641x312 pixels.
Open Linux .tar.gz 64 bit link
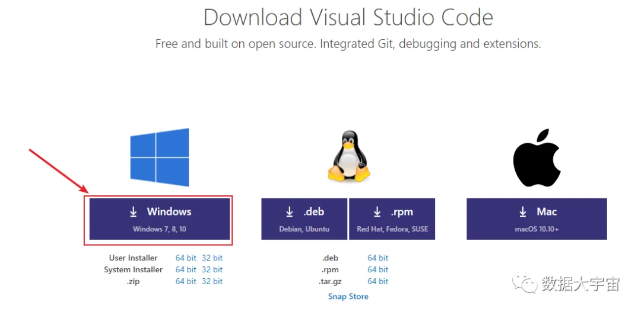377,281
